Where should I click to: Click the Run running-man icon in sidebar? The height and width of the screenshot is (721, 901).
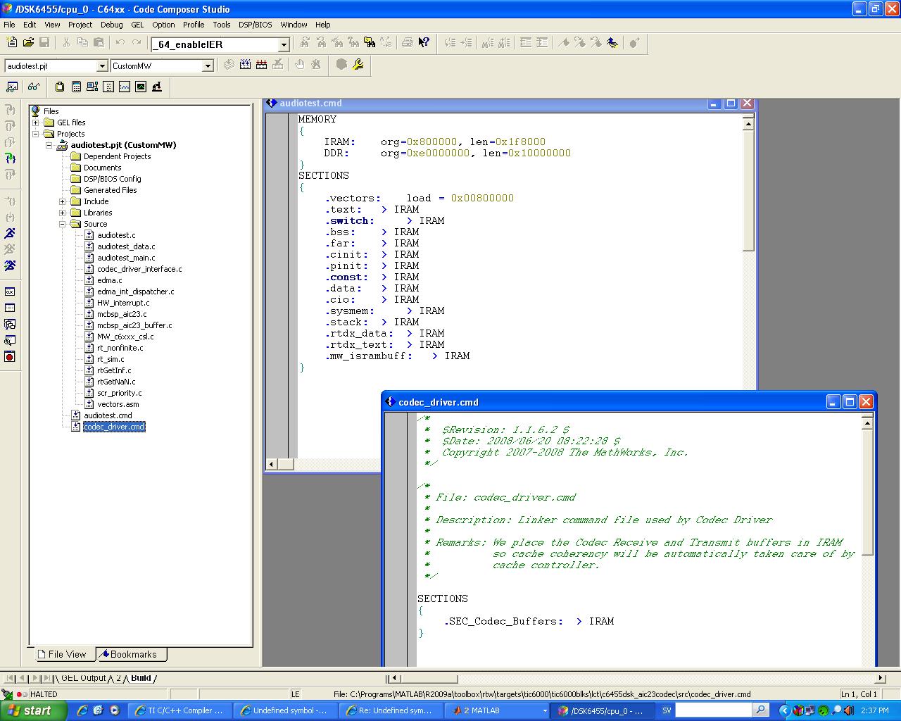pyautogui.click(x=10, y=233)
